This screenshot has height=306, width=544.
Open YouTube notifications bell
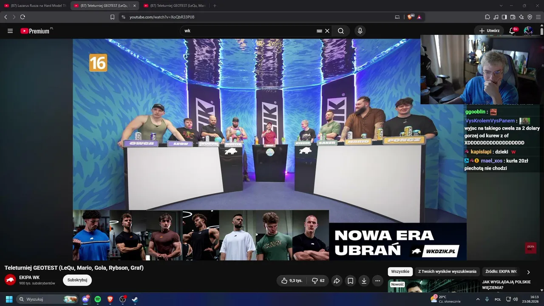[x=513, y=31]
